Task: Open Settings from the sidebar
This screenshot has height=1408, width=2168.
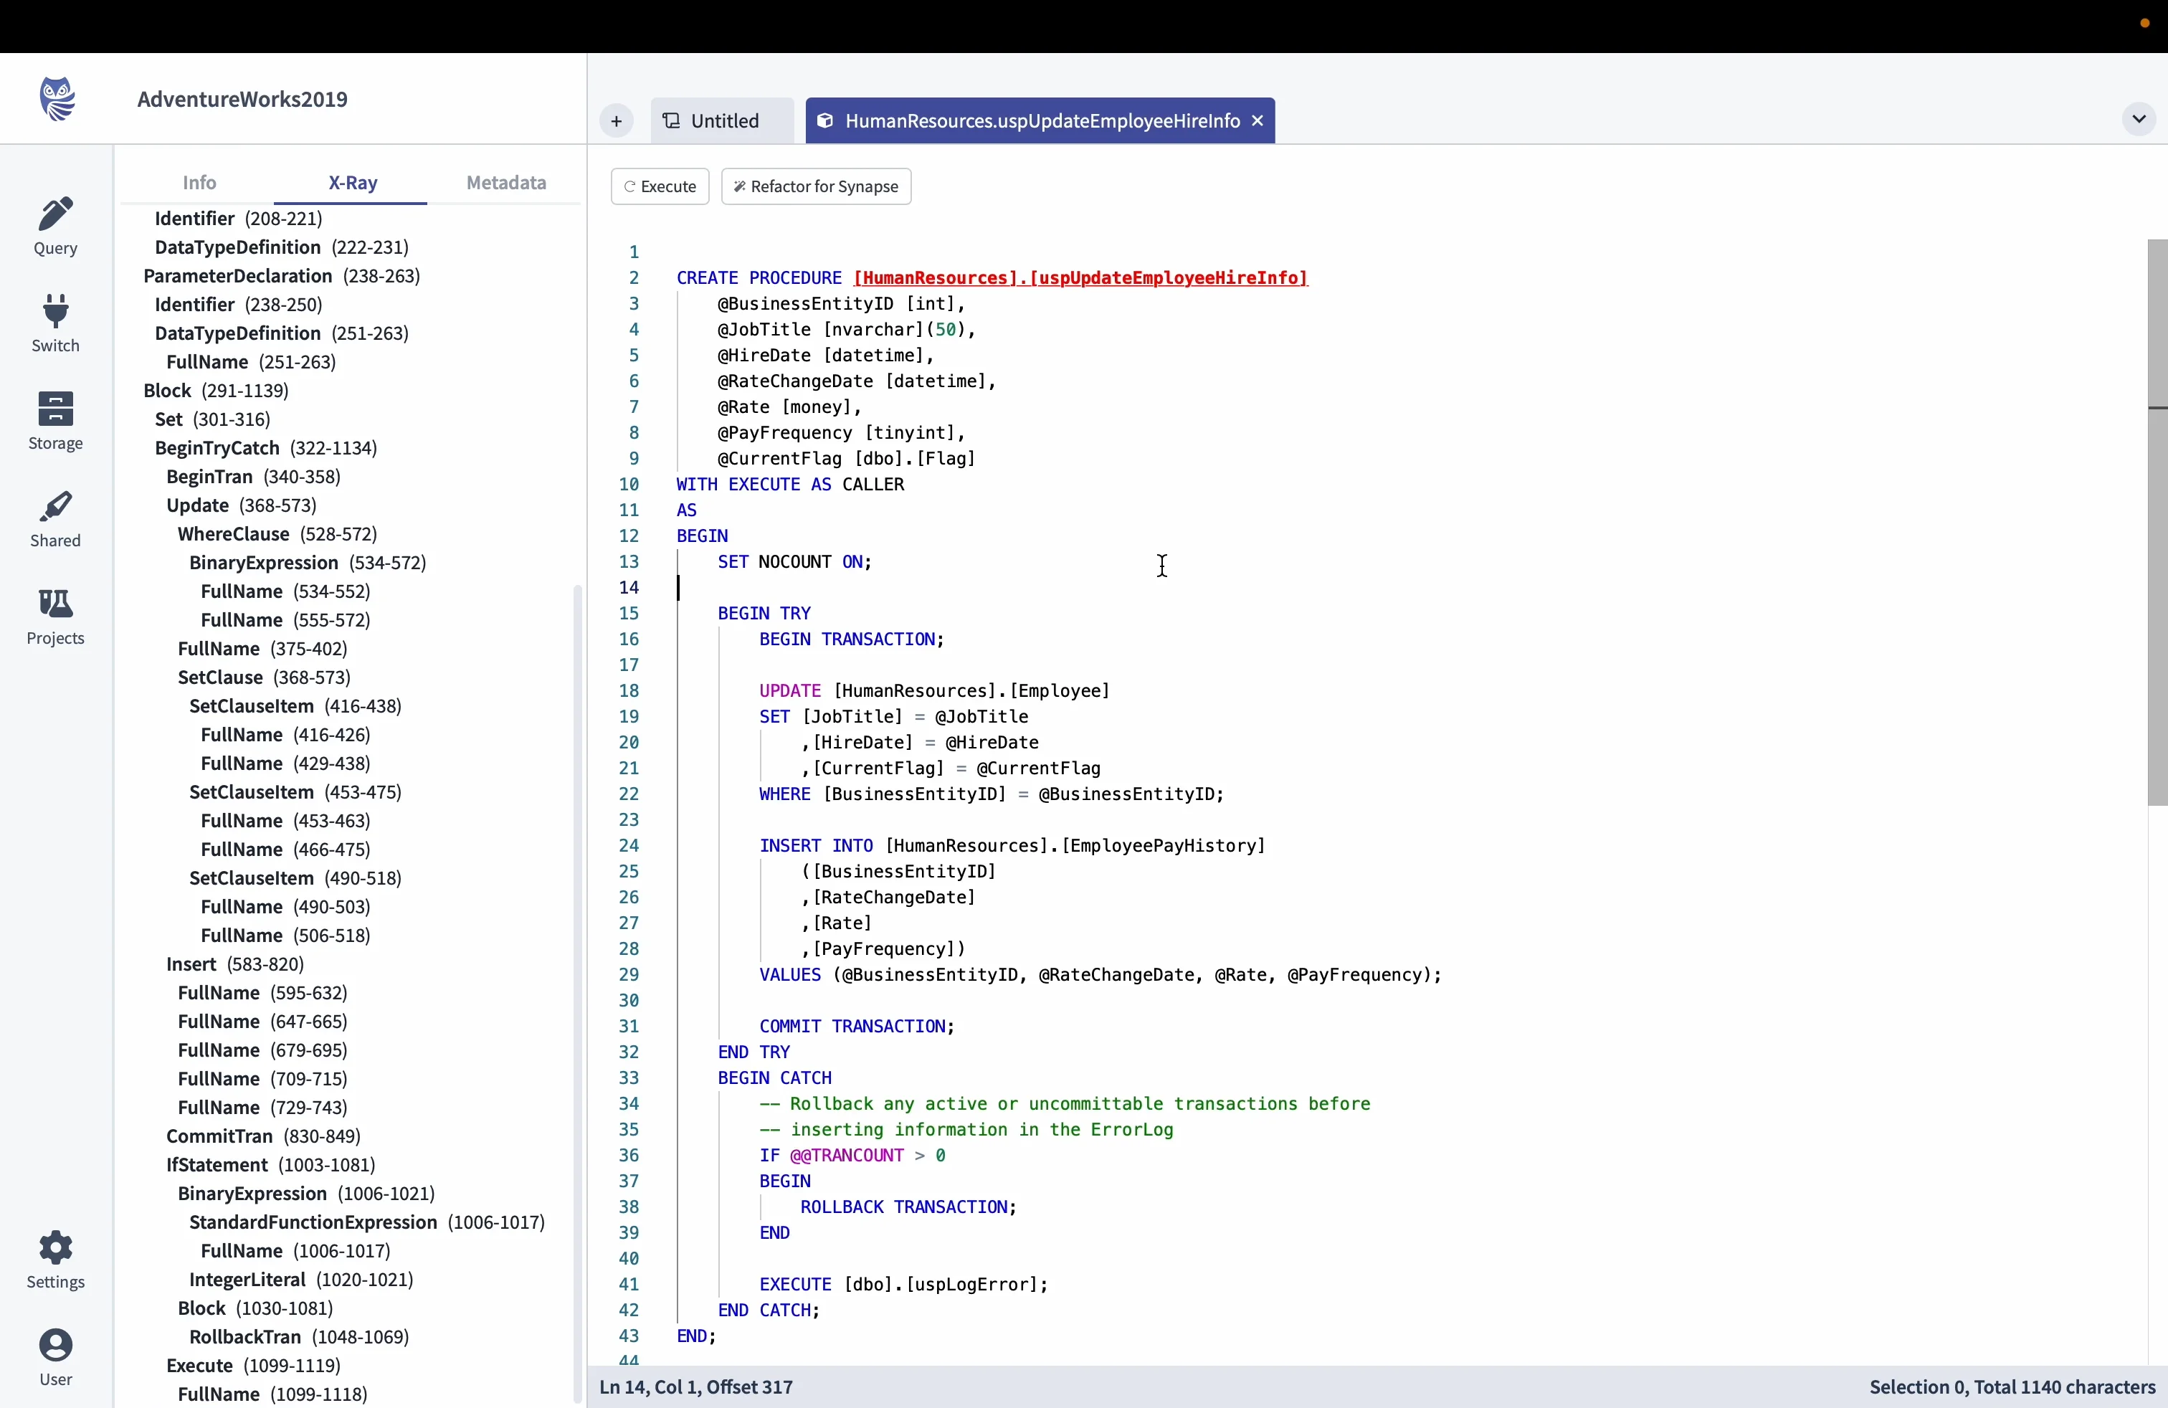Action: point(56,1260)
